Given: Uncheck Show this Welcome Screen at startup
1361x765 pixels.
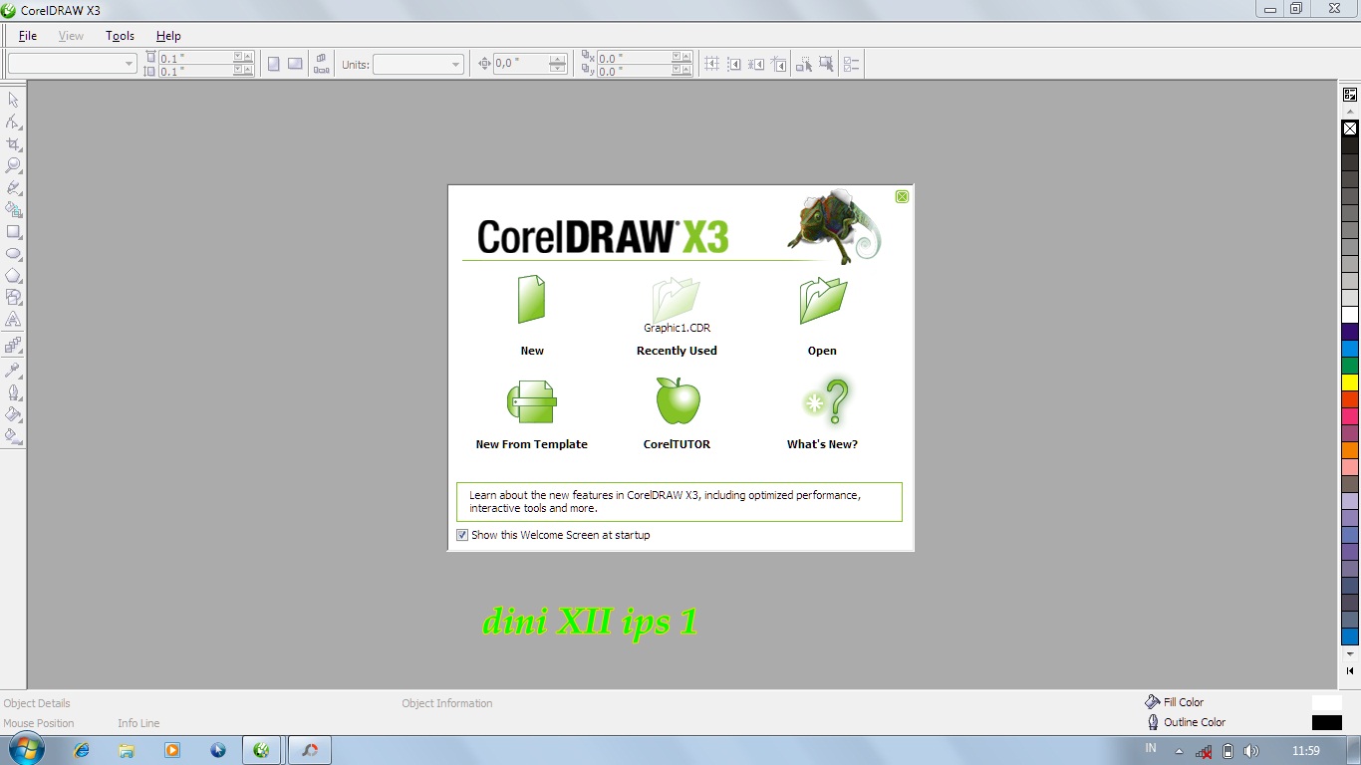Looking at the screenshot, I should (462, 535).
